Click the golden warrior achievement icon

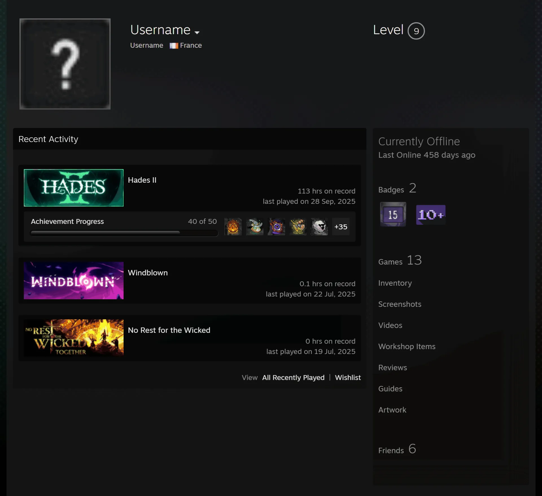298,227
